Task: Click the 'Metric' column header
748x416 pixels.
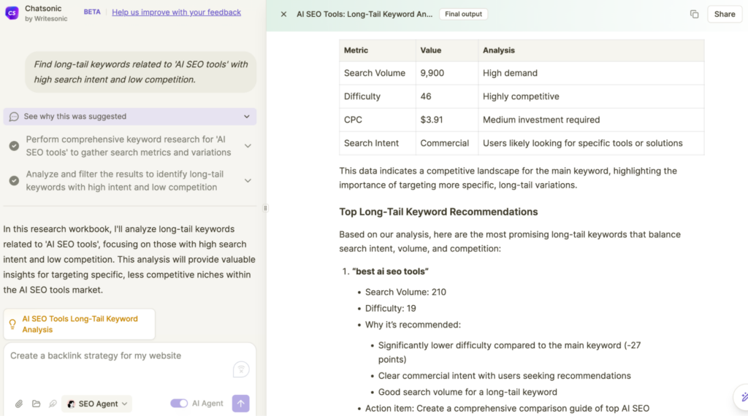Action: [x=378, y=50]
